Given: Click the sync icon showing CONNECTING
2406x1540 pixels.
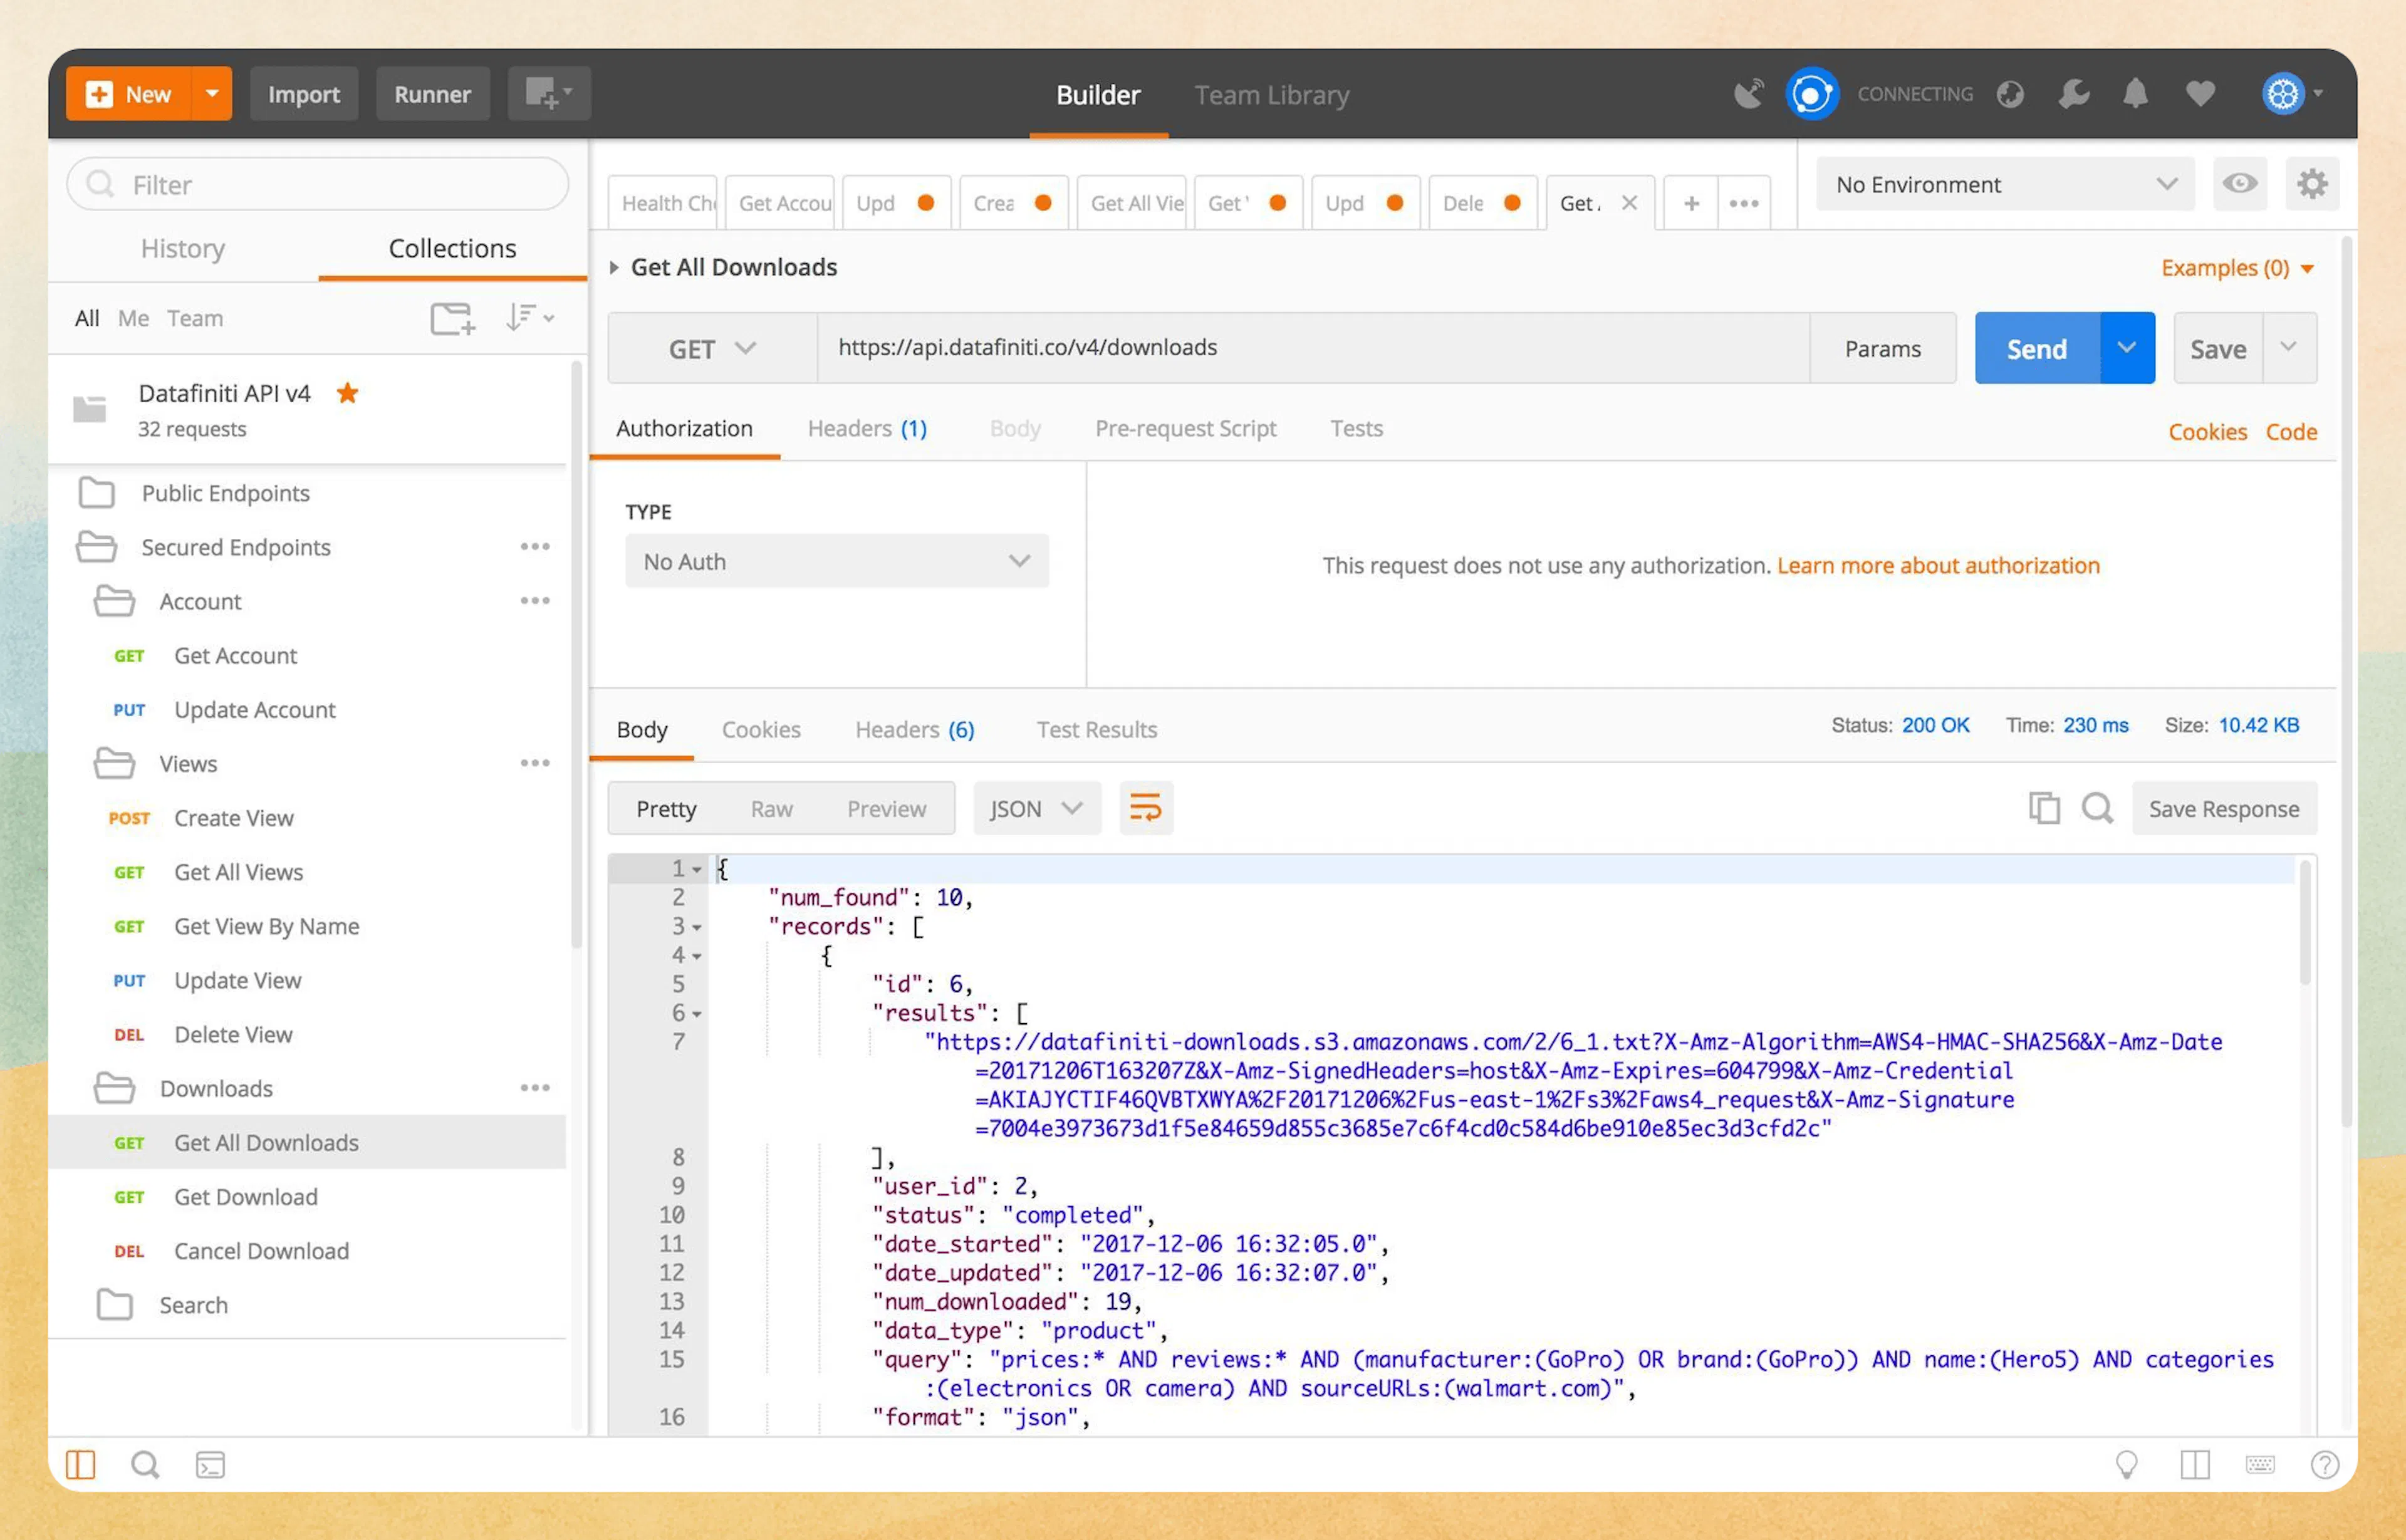Looking at the screenshot, I should (x=1812, y=92).
